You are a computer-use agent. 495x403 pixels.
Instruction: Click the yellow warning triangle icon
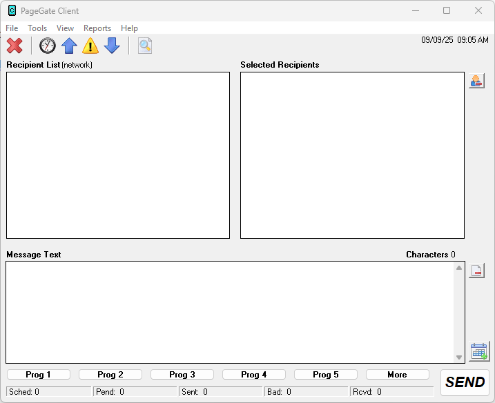(90, 46)
